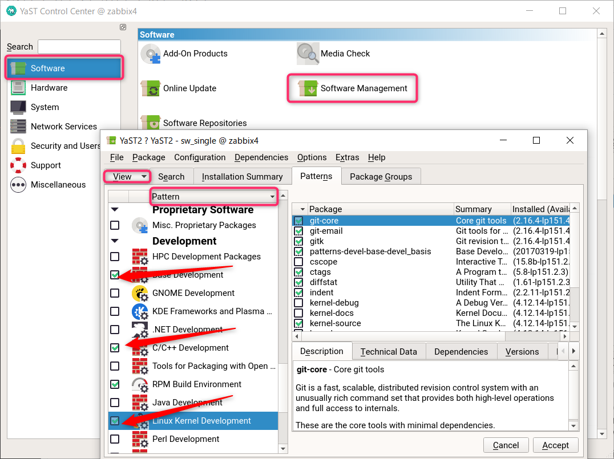Click the Cancel button
Image resolution: width=614 pixels, height=459 pixels.
tap(506, 445)
